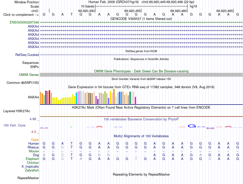
Task: Select the RepeatMasker track label
Action: (28, 178)
